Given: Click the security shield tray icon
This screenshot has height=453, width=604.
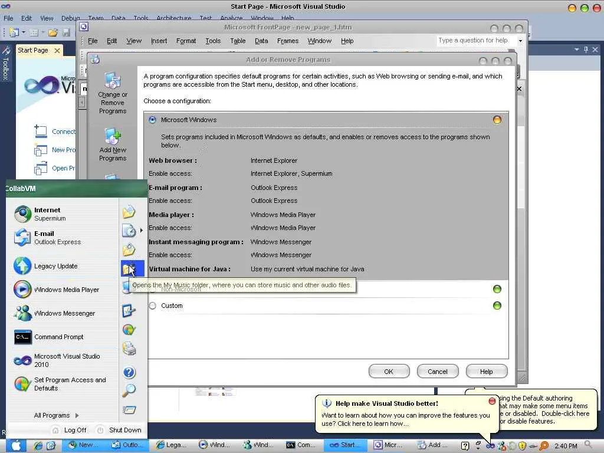Looking at the screenshot, I should point(523,446).
